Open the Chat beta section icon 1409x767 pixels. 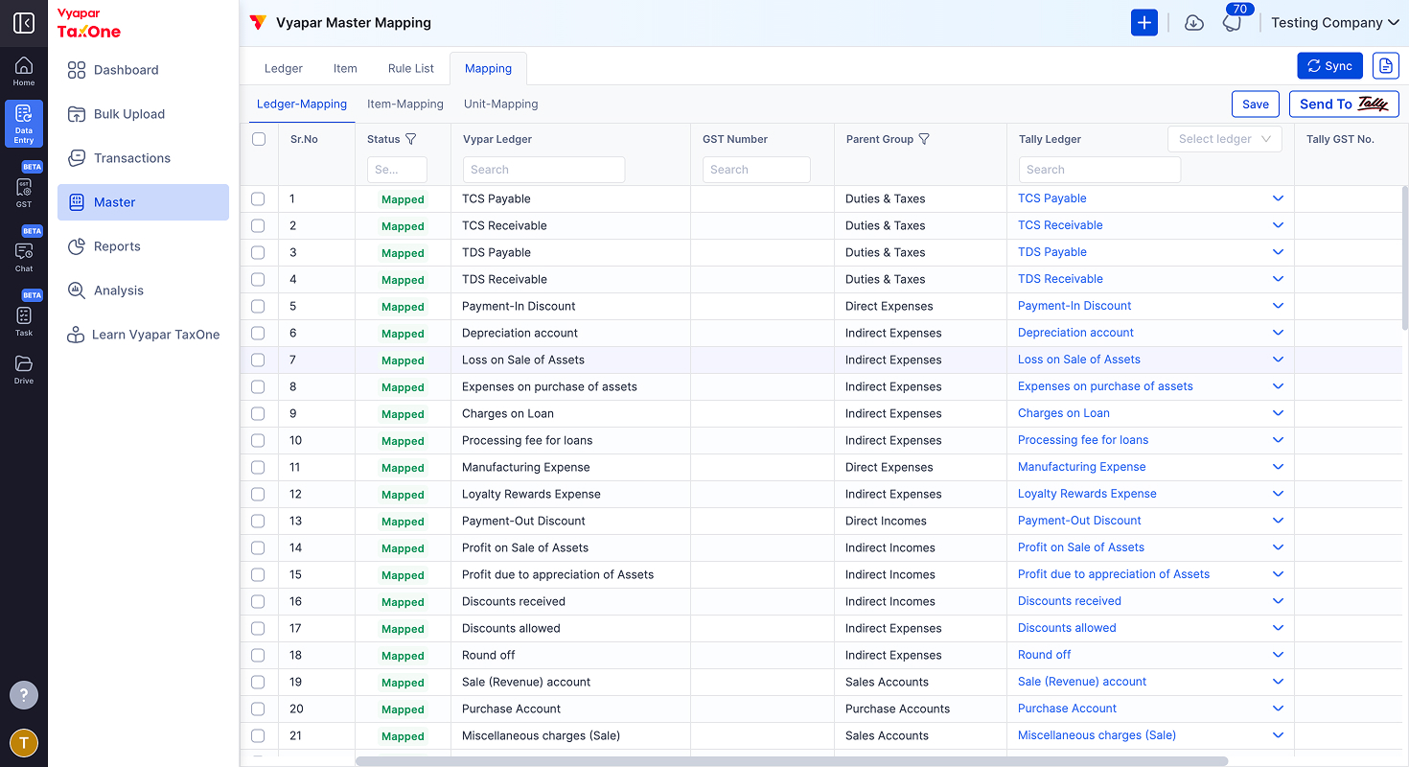click(24, 256)
